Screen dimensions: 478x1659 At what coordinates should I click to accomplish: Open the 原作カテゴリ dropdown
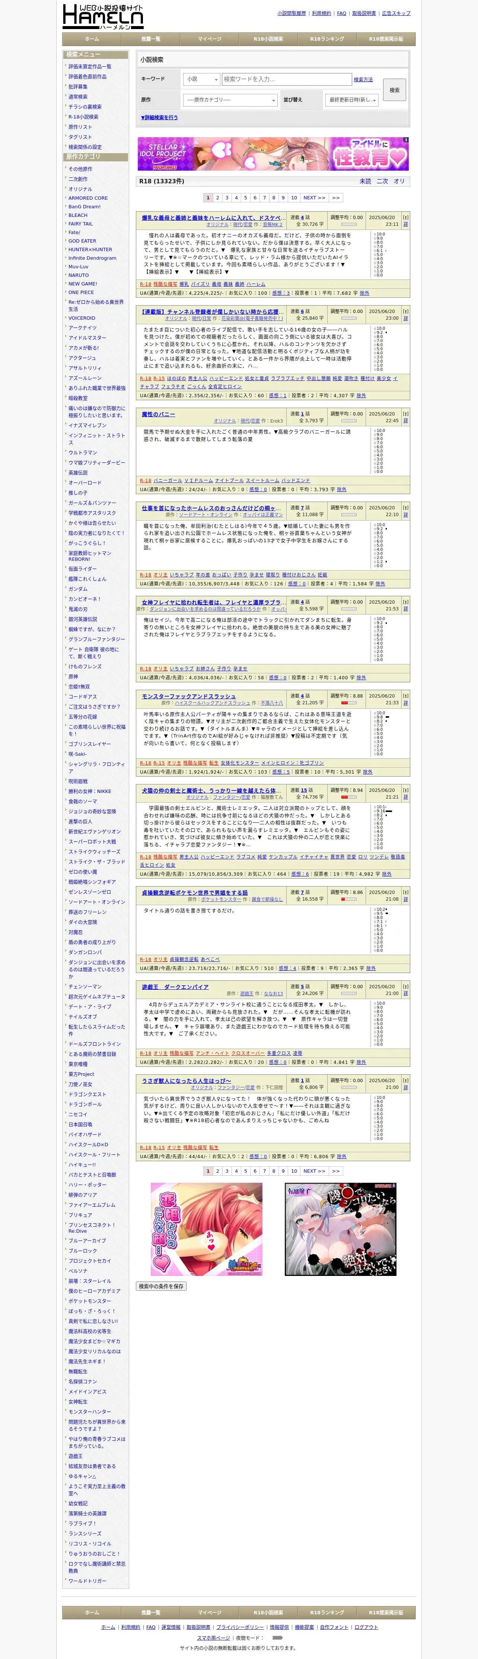point(230,100)
